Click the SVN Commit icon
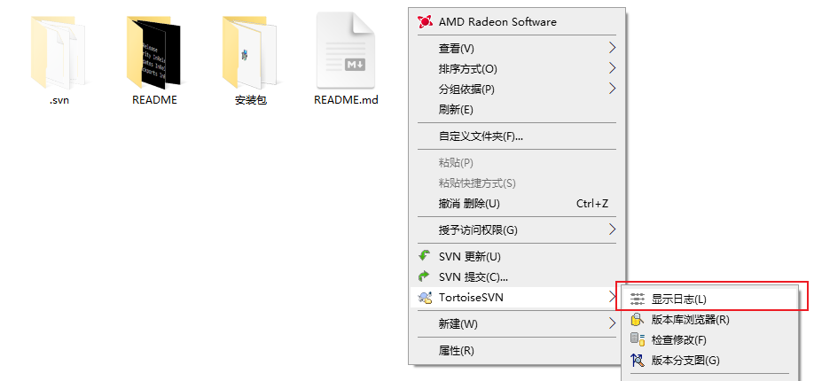Viewport: 814px width, 381px height. click(424, 276)
